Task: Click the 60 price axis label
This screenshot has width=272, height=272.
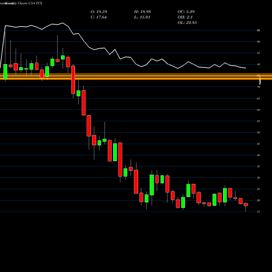Action: (258, 110)
